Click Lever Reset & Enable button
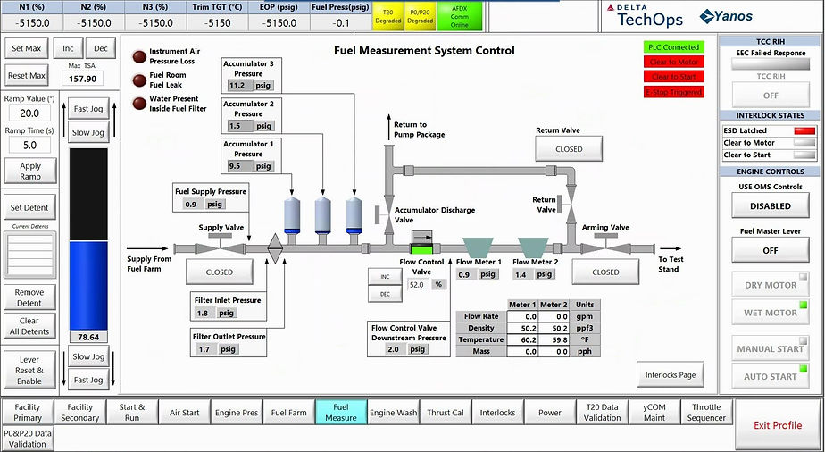 coord(29,370)
